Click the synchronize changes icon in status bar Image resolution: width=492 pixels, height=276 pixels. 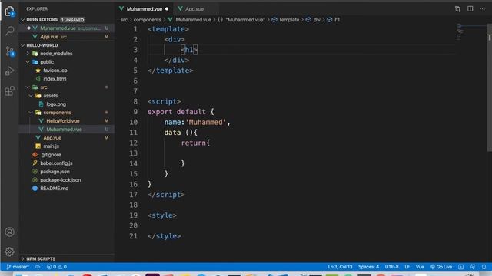(38, 267)
